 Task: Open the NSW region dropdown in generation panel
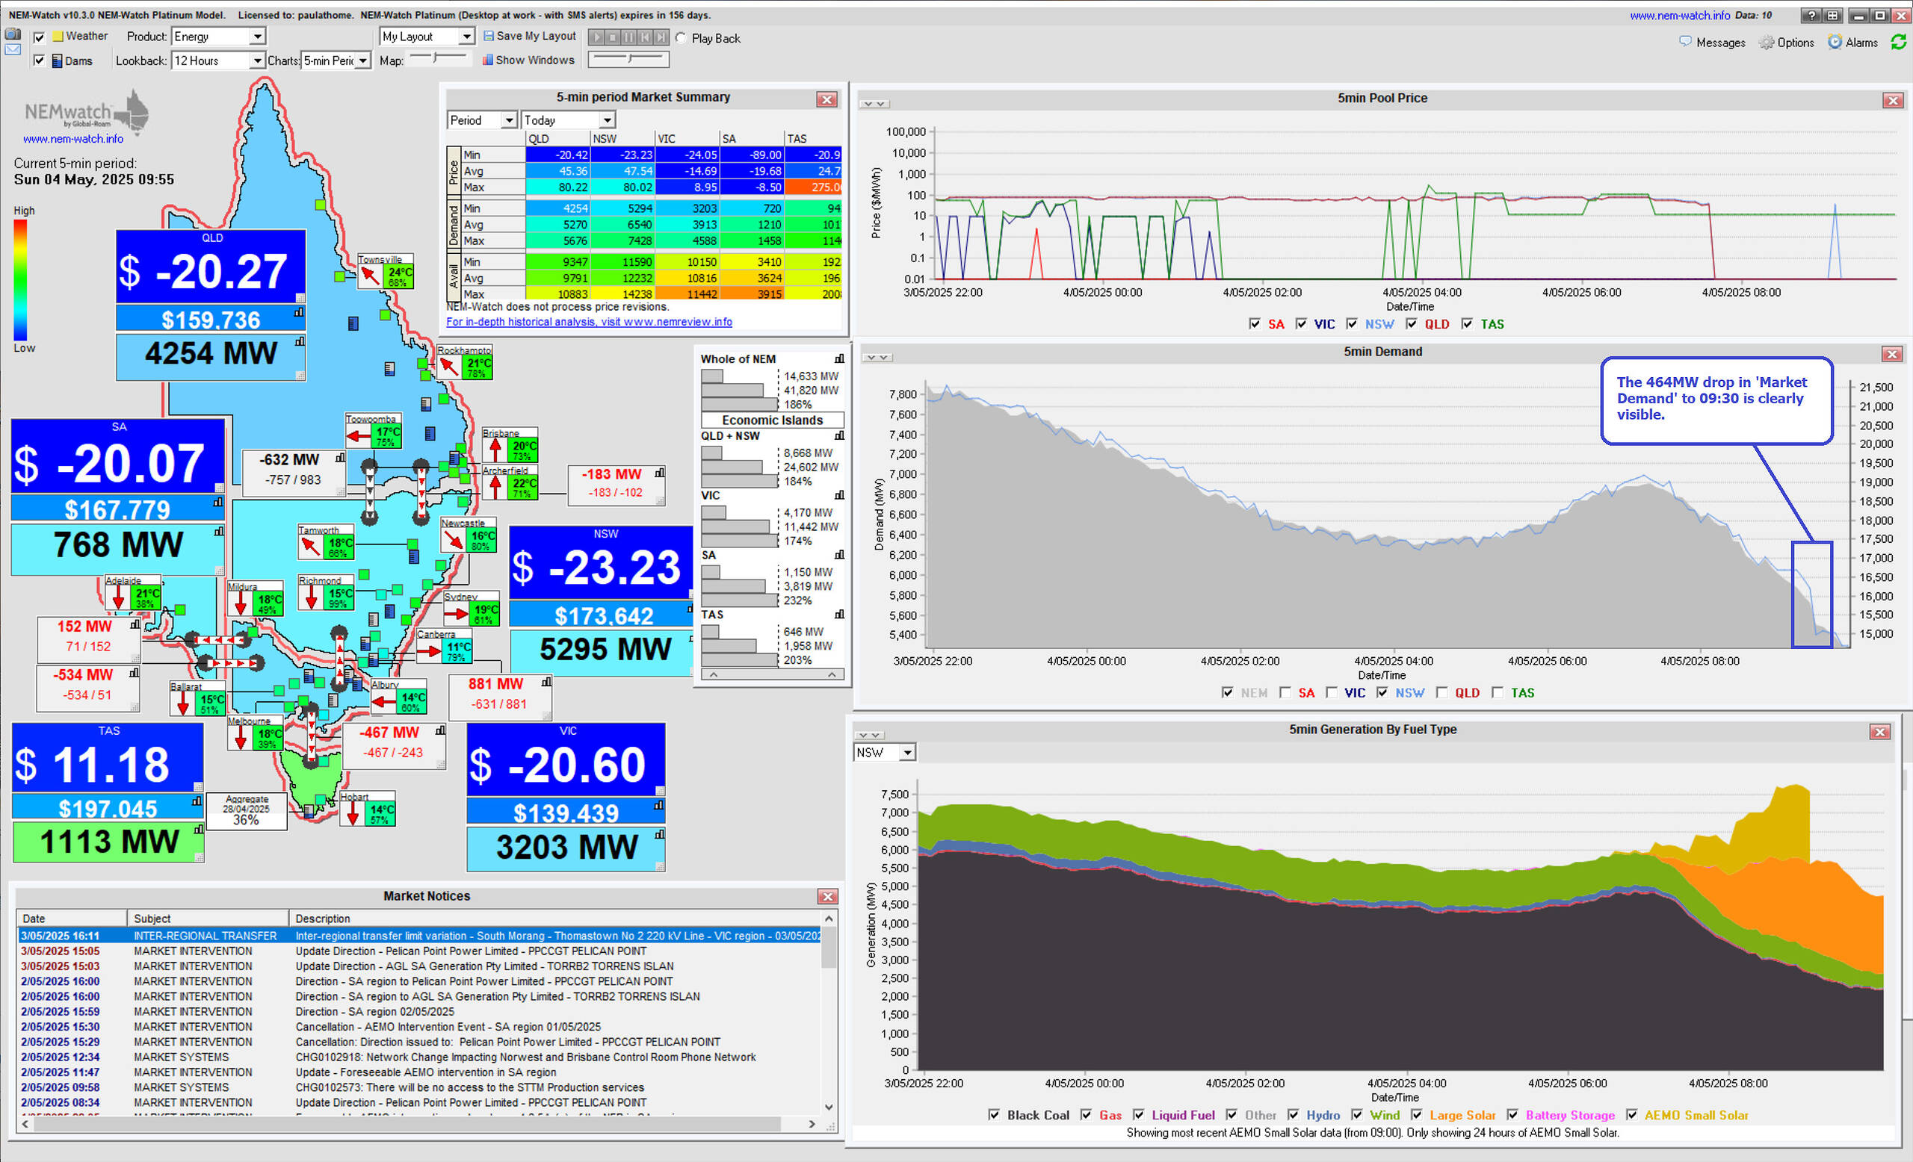[x=885, y=753]
